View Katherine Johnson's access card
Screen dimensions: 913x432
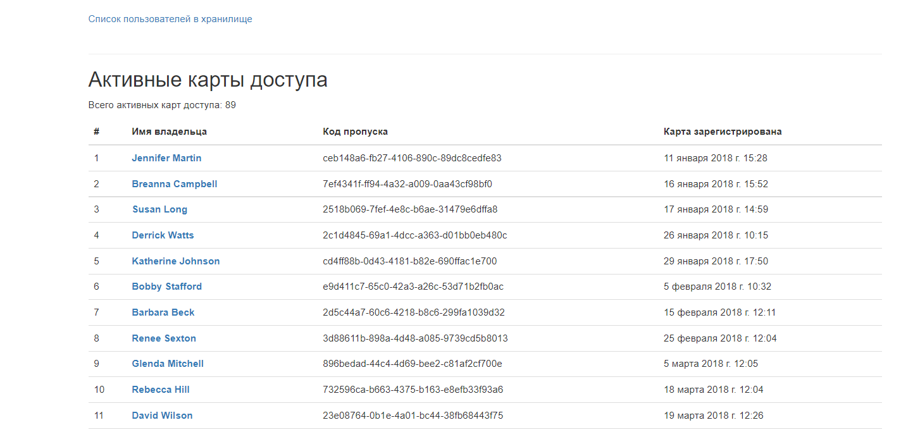pos(175,261)
